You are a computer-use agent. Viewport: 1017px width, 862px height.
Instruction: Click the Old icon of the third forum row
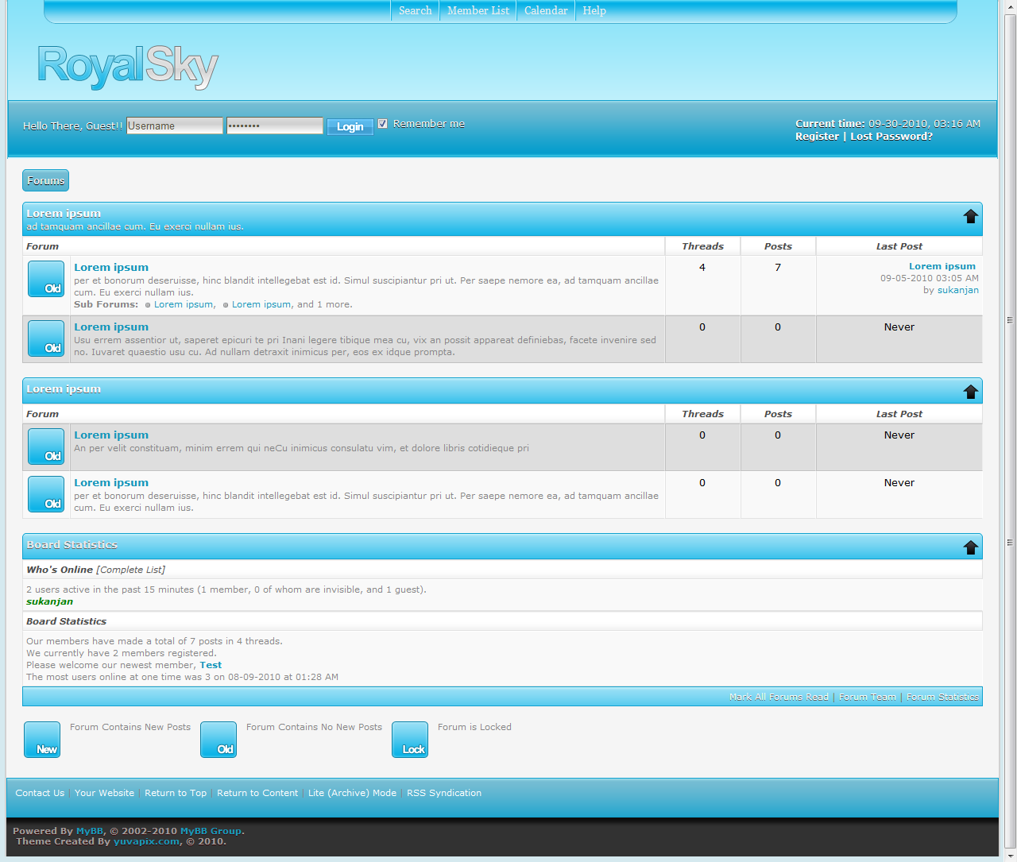46,446
